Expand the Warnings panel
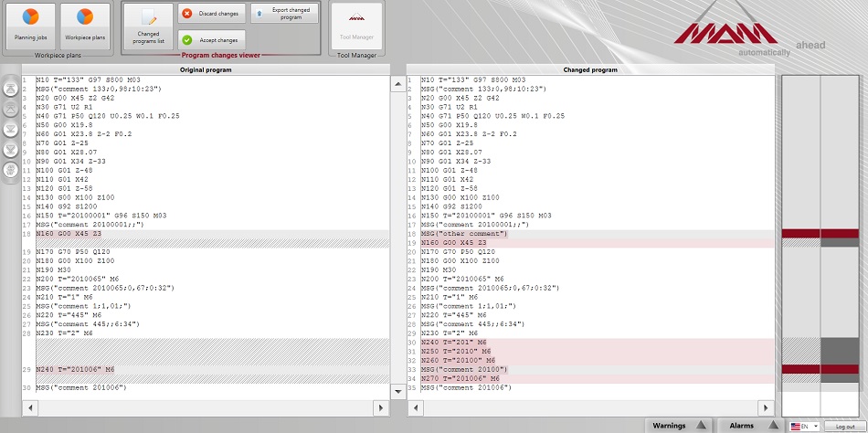The height and width of the screenshot is (433, 868). [x=678, y=426]
